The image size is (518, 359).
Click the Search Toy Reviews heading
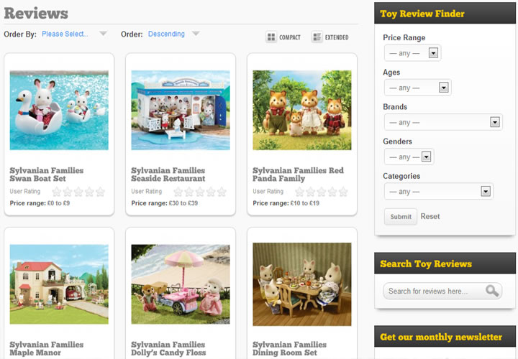click(x=426, y=264)
